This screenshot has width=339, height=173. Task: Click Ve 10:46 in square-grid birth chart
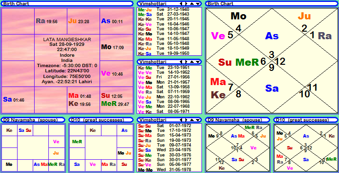112,74
